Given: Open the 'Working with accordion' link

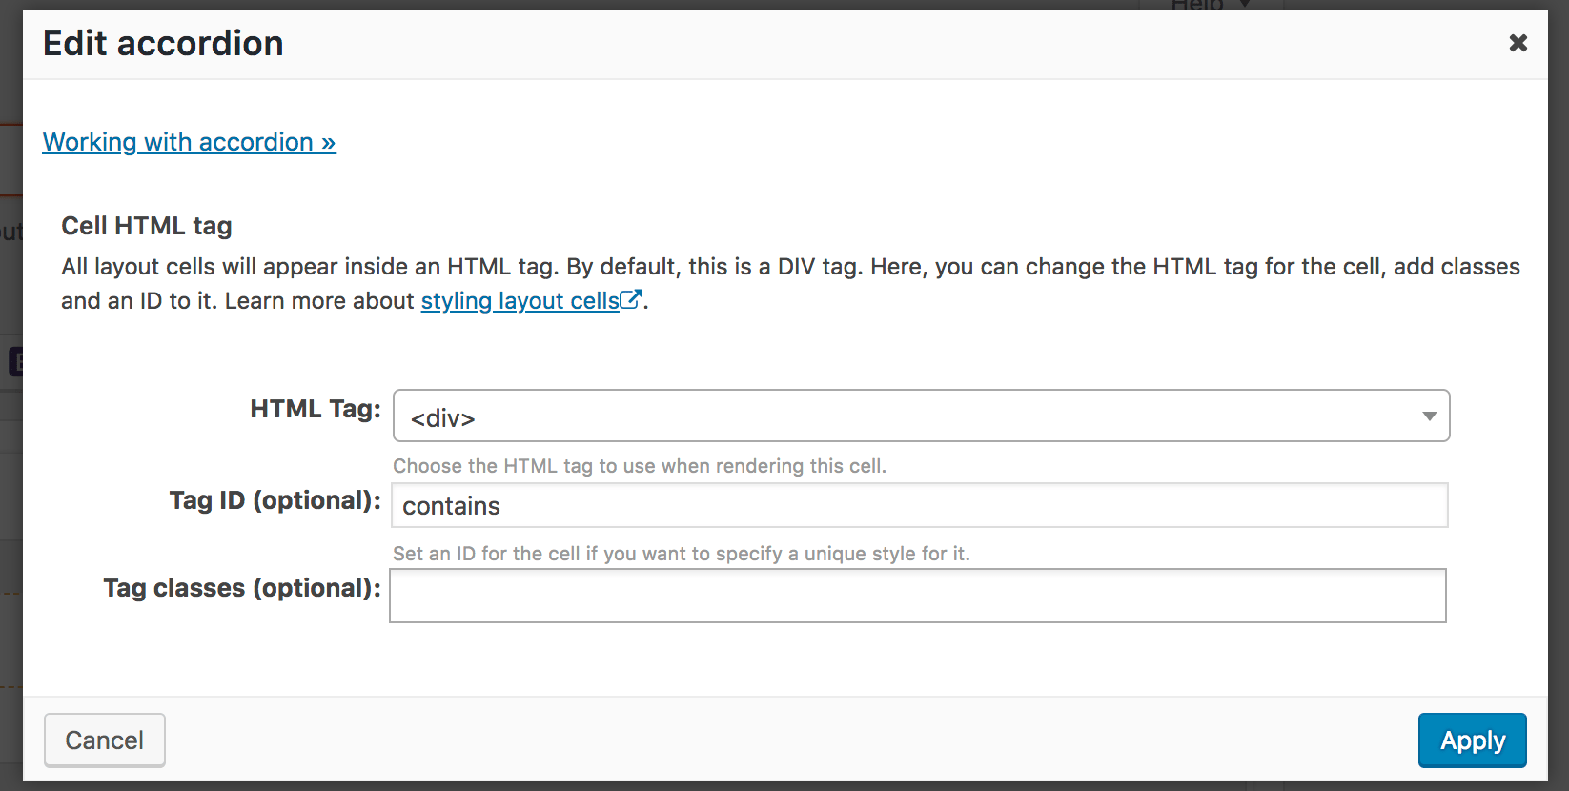Looking at the screenshot, I should tap(189, 142).
